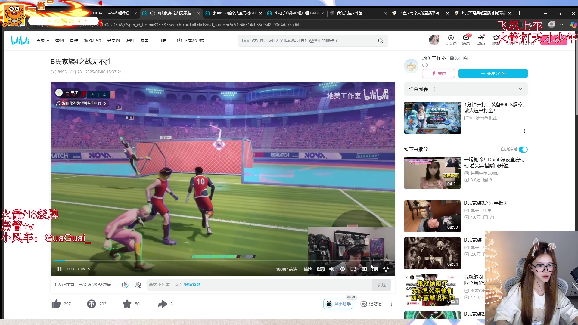Open Copilot icon in browser toolbar
Viewport: 578px width, 325px height.
coord(573,25)
